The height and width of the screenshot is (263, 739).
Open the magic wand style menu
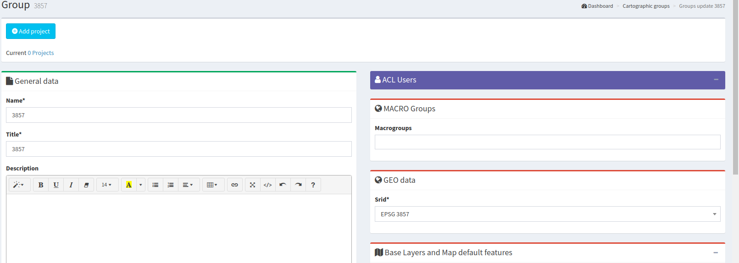tap(19, 185)
